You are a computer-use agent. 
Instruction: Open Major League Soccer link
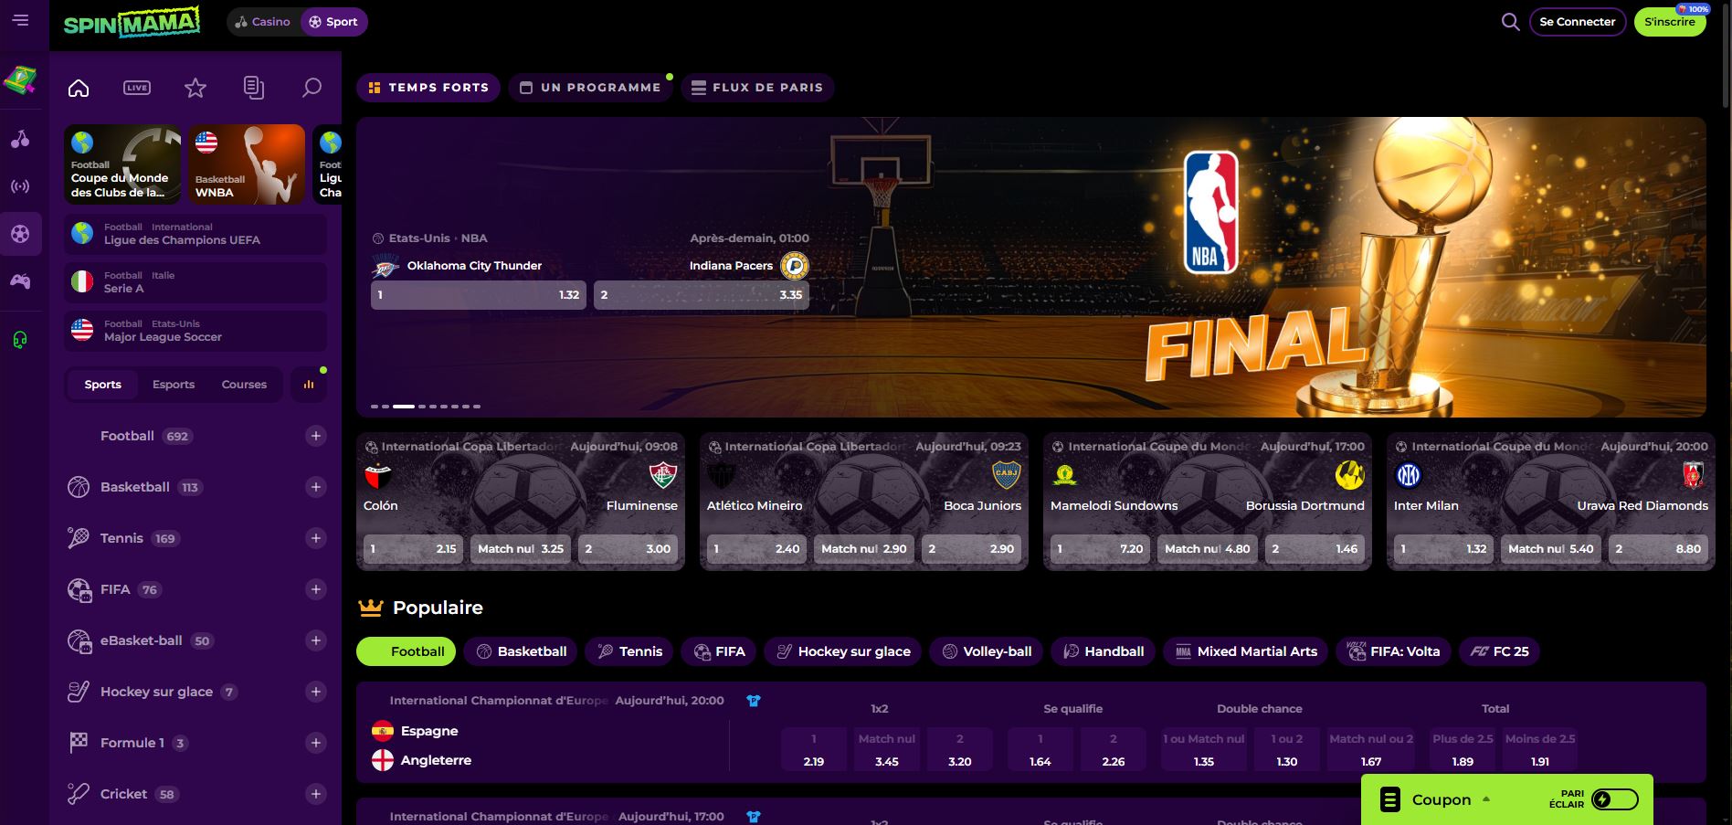pos(195,331)
